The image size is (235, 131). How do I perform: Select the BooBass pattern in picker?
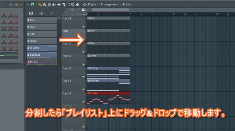point(42,55)
